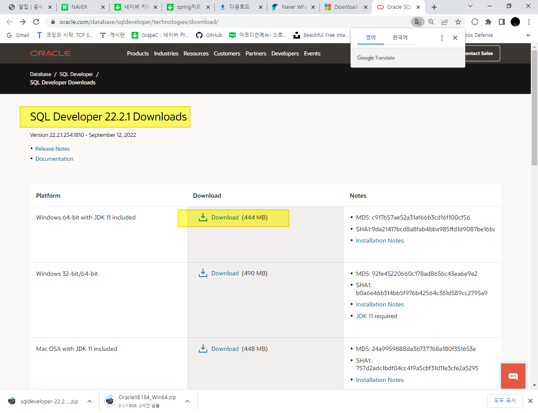Screen dimensions: 538x413
Task: Switch to the Microsoft Download tab
Action: click(x=346, y=7)
